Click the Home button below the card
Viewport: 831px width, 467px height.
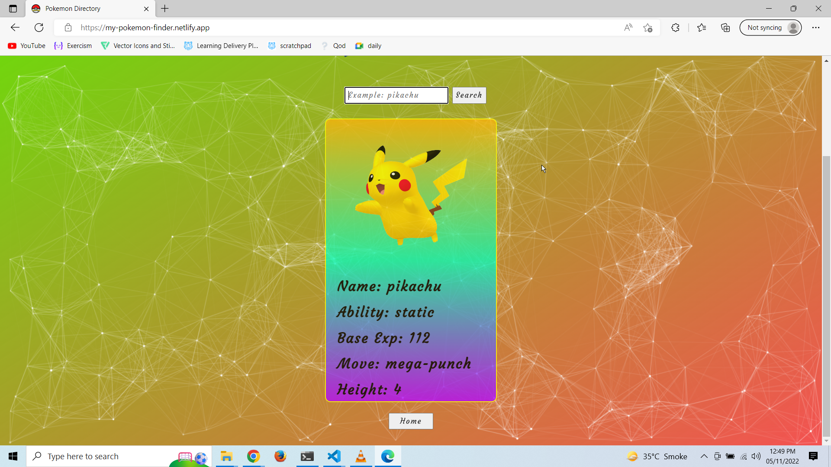(411, 421)
